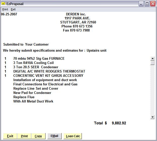Maximize the EzProposal window
The width and height of the screenshot is (157, 141).
[147, 4]
